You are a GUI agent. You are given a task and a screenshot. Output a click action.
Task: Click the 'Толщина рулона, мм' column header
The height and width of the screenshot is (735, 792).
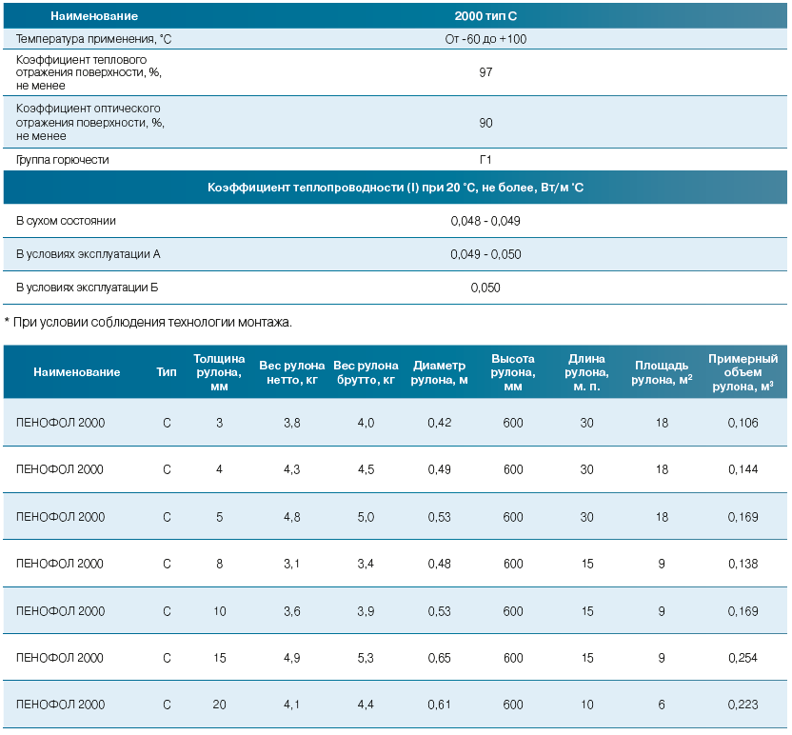pos(219,372)
